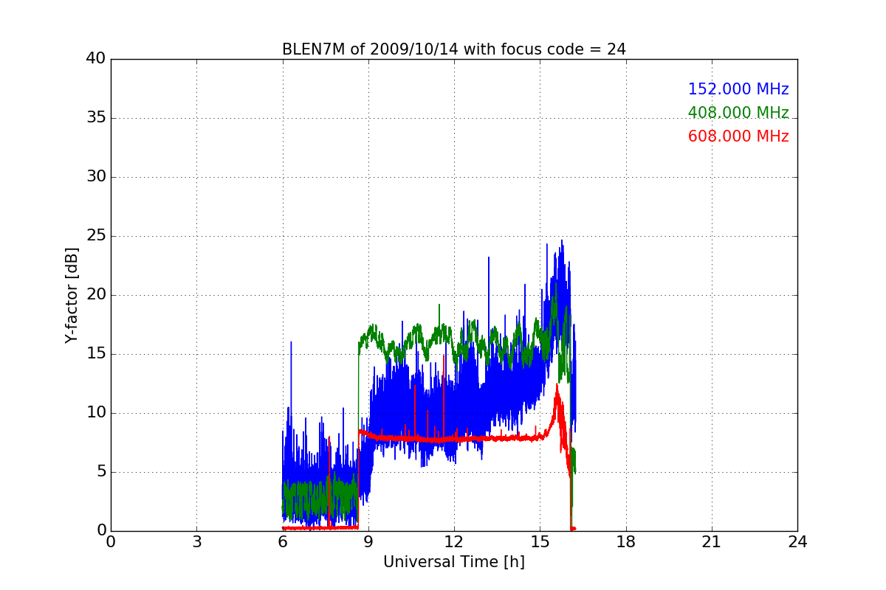Click the y-axis tick label 25
Screen dimensions: 886x590
(x=96, y=236)
